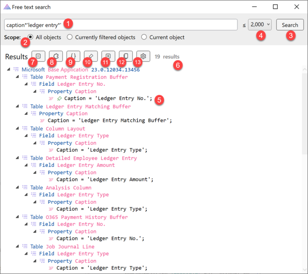Image resolution: width=308 pixels, height=274 pixels.
Task: Collapse the Microsoft Base Application node
Action: coord(8,69)
